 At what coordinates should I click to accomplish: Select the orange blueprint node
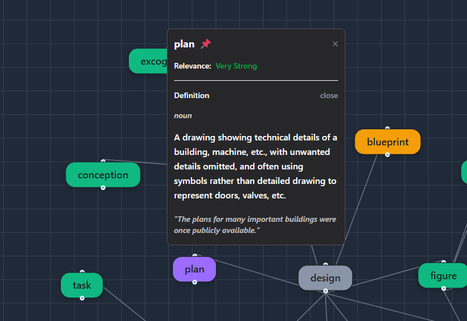point(387,142)
